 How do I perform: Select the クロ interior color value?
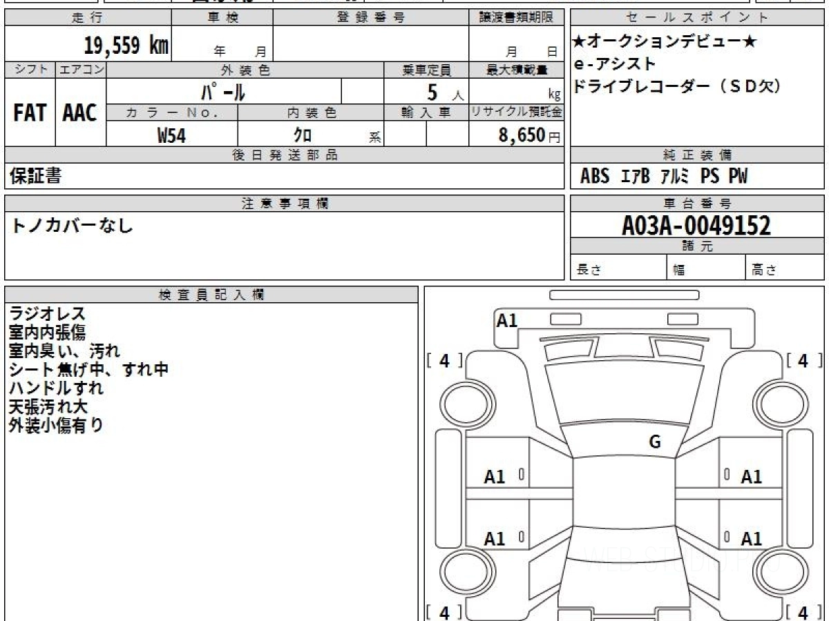(302, 135)
